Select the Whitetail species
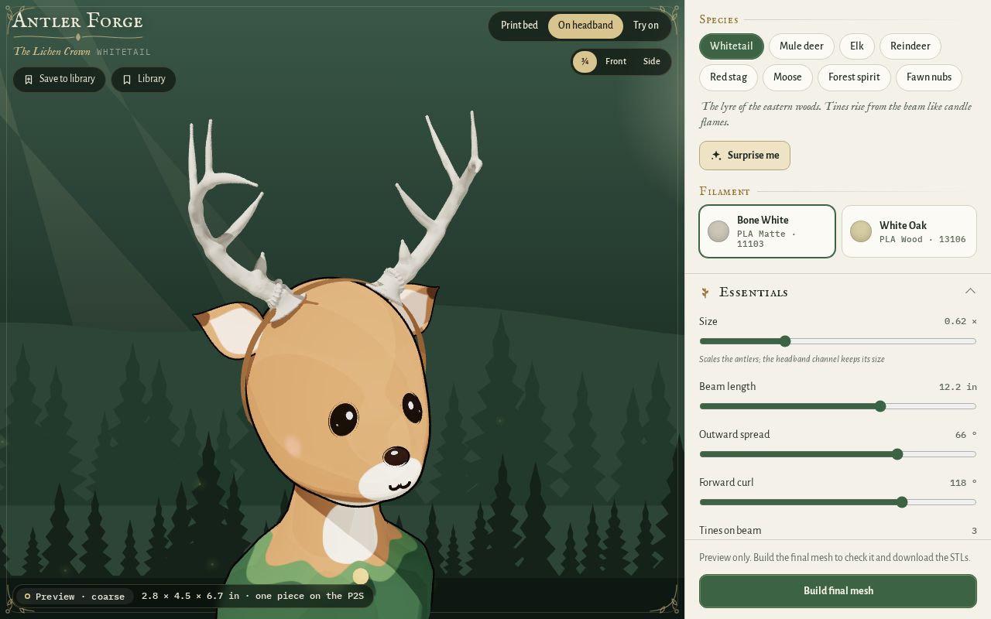The height and width of the screenshot is (619, 991). [x=732, y=46]
